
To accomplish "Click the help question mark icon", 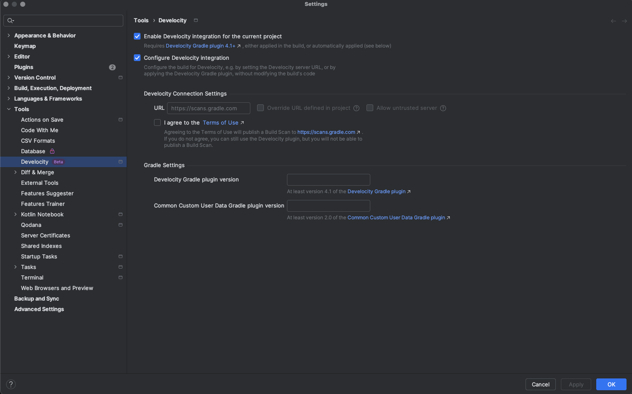I will (x=11, y=384).
